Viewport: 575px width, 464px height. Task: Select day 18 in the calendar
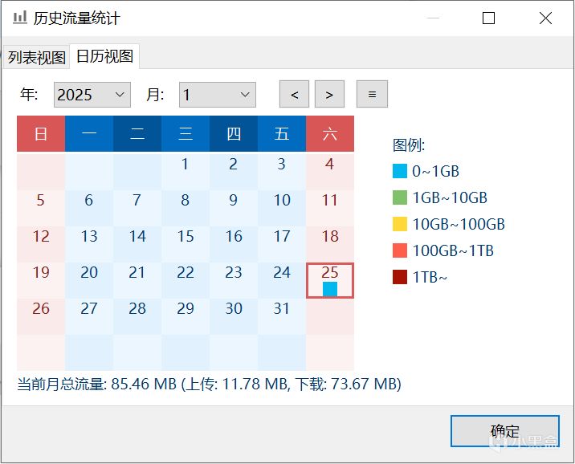(330, 244)
